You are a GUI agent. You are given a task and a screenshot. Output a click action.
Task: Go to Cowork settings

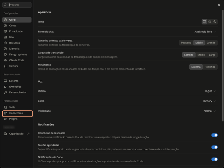coord(17,66)
